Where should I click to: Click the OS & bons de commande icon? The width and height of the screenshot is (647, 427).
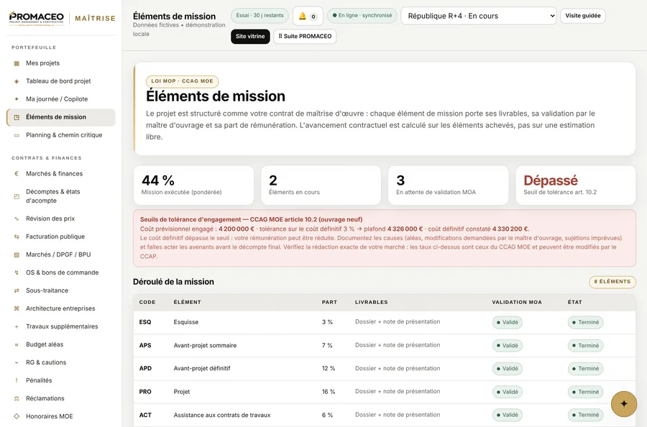coord(17,272)
